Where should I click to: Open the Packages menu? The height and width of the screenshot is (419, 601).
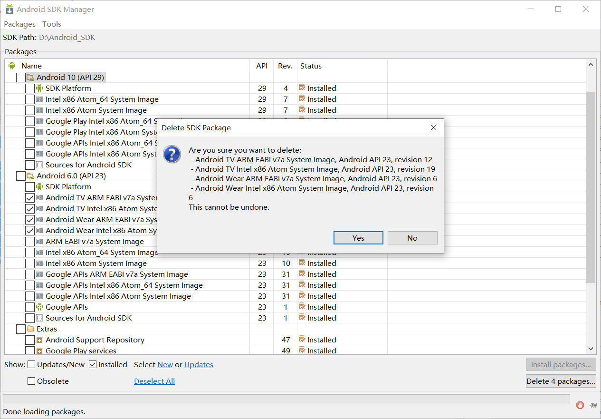point(19,24)
